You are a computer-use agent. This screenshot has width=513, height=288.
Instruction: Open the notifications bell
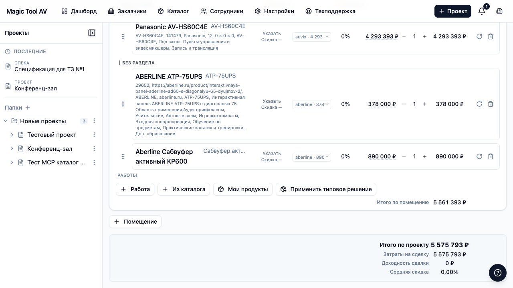click(482, 11)
